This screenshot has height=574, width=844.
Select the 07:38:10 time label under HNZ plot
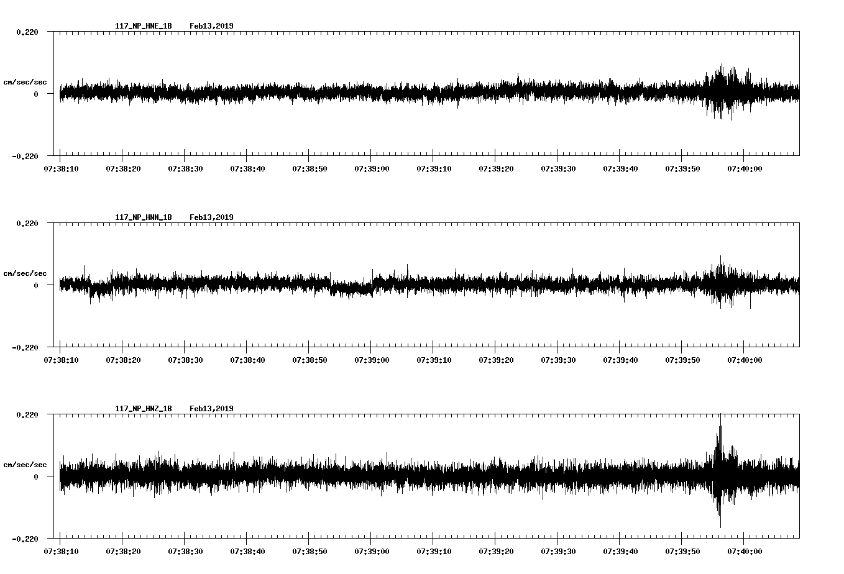61,551
